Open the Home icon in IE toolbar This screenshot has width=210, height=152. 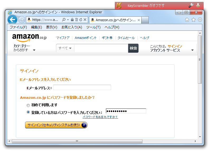pyautogui.click(x=187, y=20)
